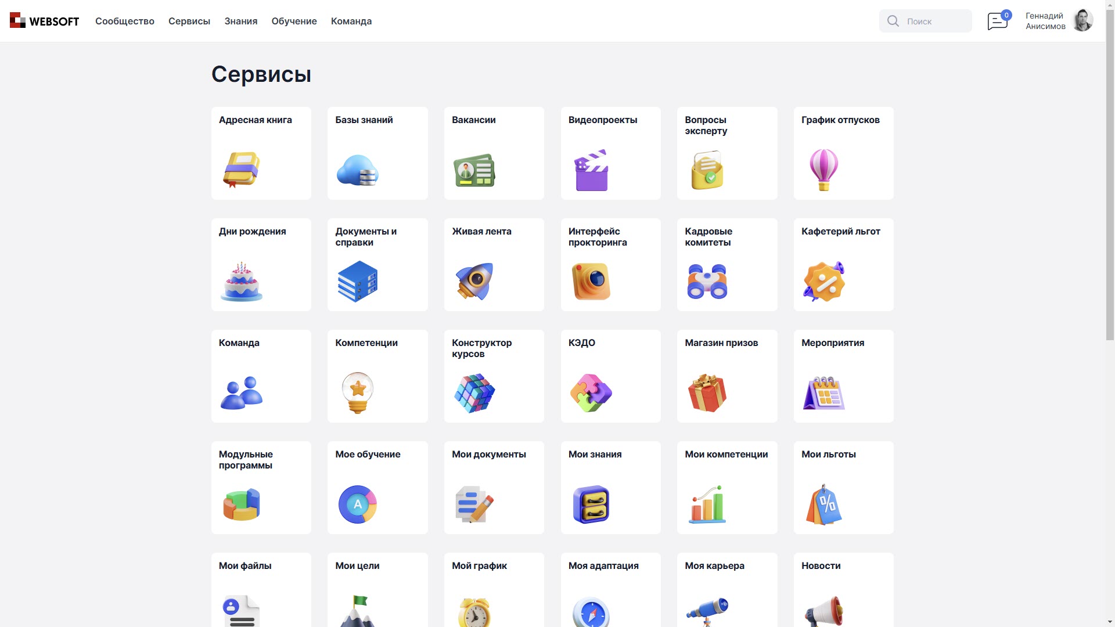Click the user avatar of Геннадий Анисимов

[1084, 20]
